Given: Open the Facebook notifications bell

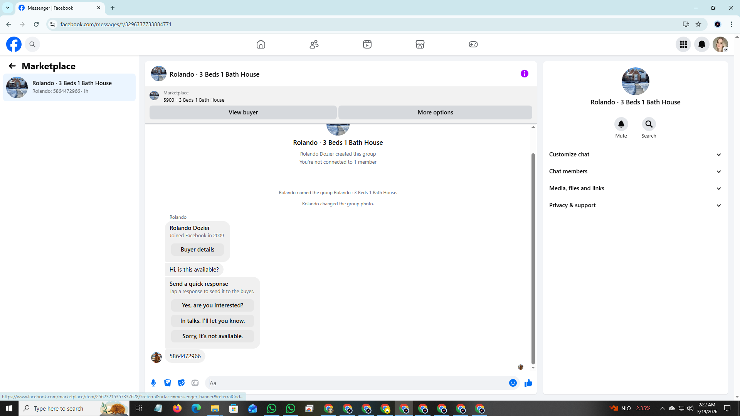Looking at the screenshot, I should click(x=701, y=44).
